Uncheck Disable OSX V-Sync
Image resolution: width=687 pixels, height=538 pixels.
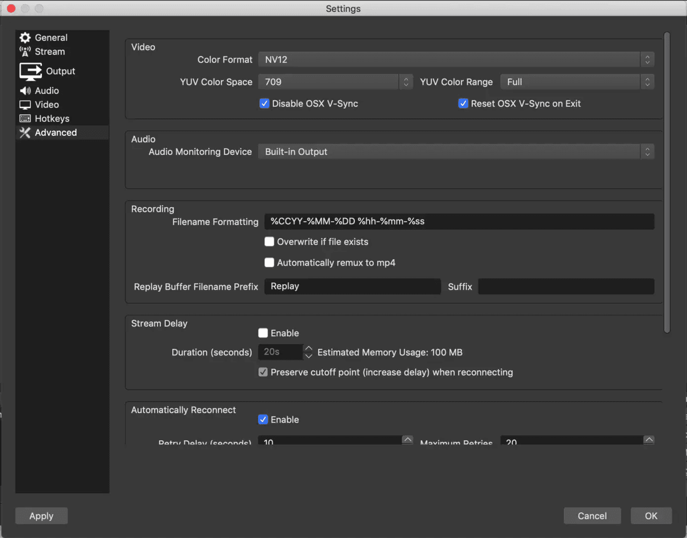coord(264,103)
